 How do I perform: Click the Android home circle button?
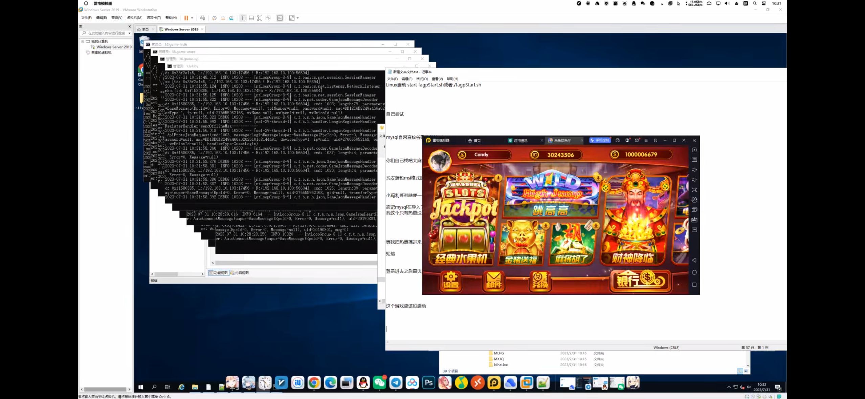click(x=694, y=272)
